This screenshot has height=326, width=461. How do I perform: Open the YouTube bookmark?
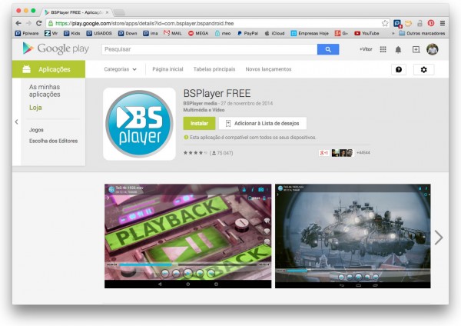coord(366,33)
